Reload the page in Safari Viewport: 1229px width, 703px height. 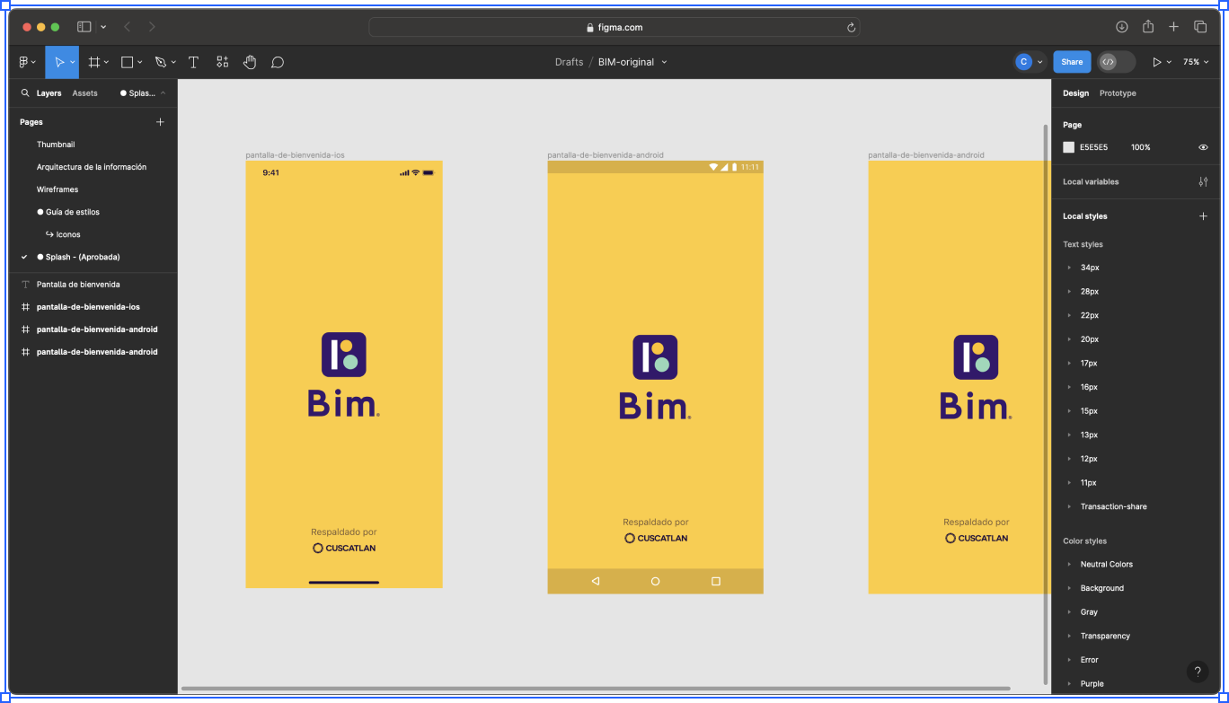851,28
